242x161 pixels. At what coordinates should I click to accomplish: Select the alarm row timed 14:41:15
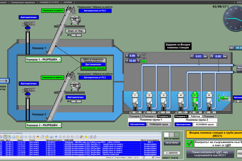tap(80, 144)
